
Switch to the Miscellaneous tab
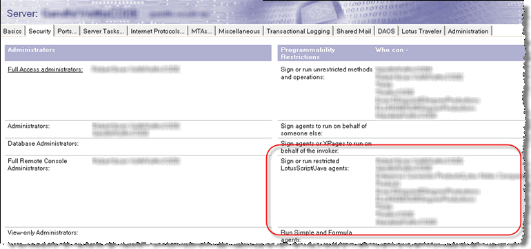tap(239, 31)
